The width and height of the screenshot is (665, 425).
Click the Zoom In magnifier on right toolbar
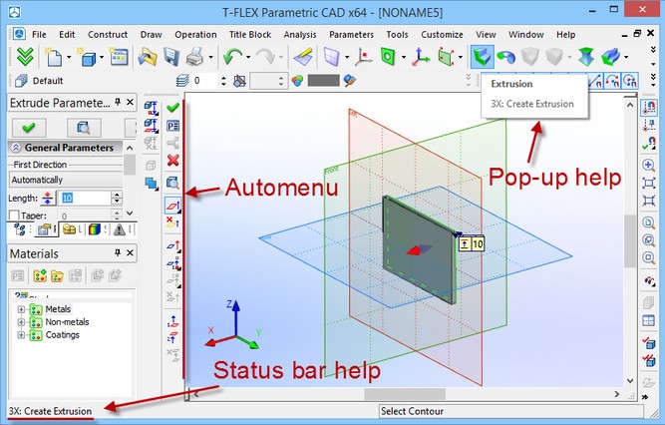tap(648, 165)
